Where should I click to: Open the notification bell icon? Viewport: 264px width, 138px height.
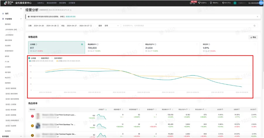191,3
